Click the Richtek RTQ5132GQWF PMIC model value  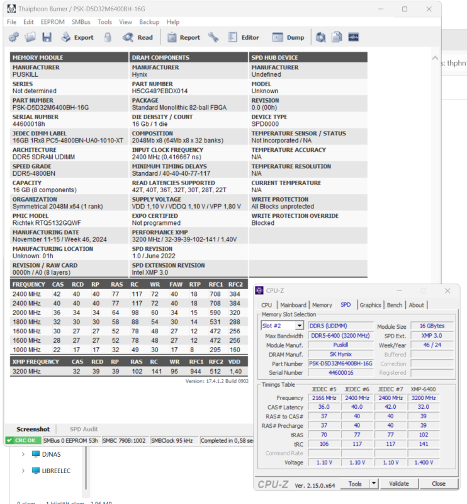pos(47,223)
